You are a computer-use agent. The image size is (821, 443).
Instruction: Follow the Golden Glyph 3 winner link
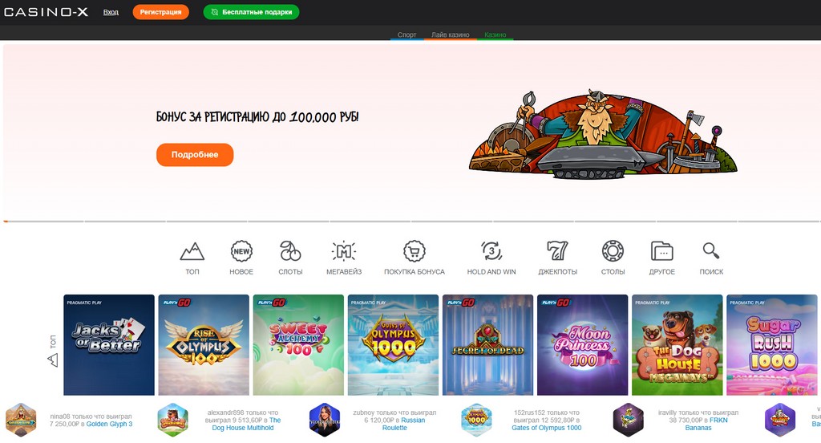point(109,424)
